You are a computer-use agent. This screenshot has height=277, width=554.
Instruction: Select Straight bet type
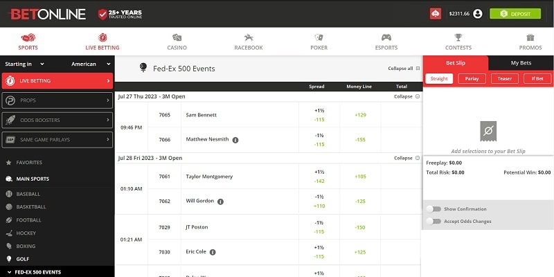pos(439,79)
